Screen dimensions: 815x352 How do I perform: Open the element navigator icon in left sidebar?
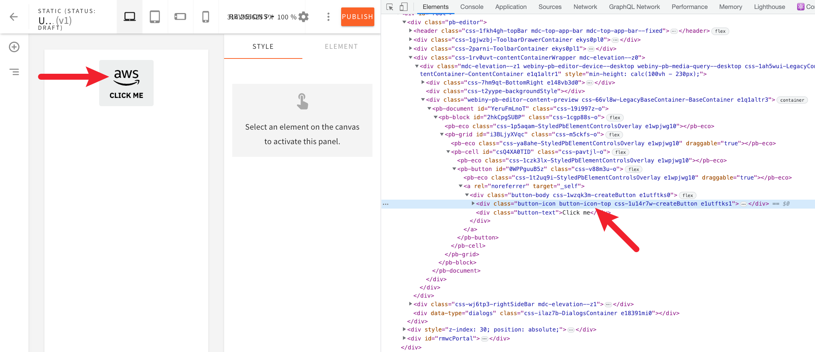[x=14, y=72]
